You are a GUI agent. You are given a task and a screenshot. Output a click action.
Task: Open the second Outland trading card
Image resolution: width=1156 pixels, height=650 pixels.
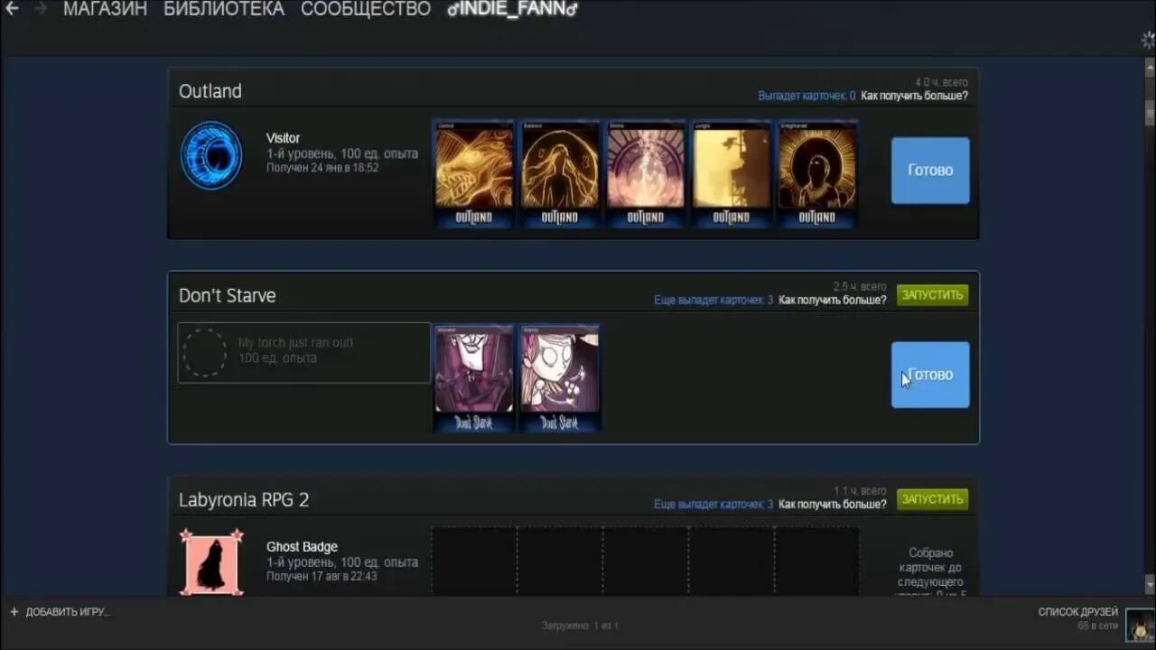pyautogui.click(x=560, y=174)
